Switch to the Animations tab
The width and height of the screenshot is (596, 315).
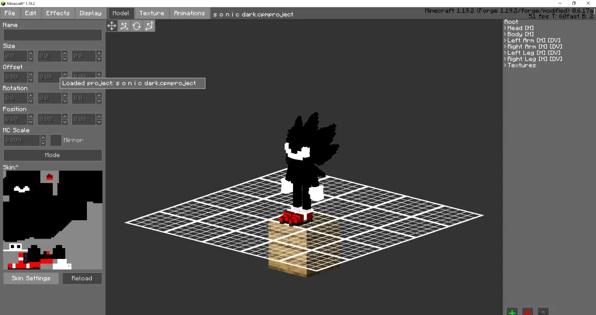pyautogui.click(x=189, y=13)
